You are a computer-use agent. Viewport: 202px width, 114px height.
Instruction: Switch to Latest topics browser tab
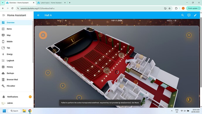point(52,3)
